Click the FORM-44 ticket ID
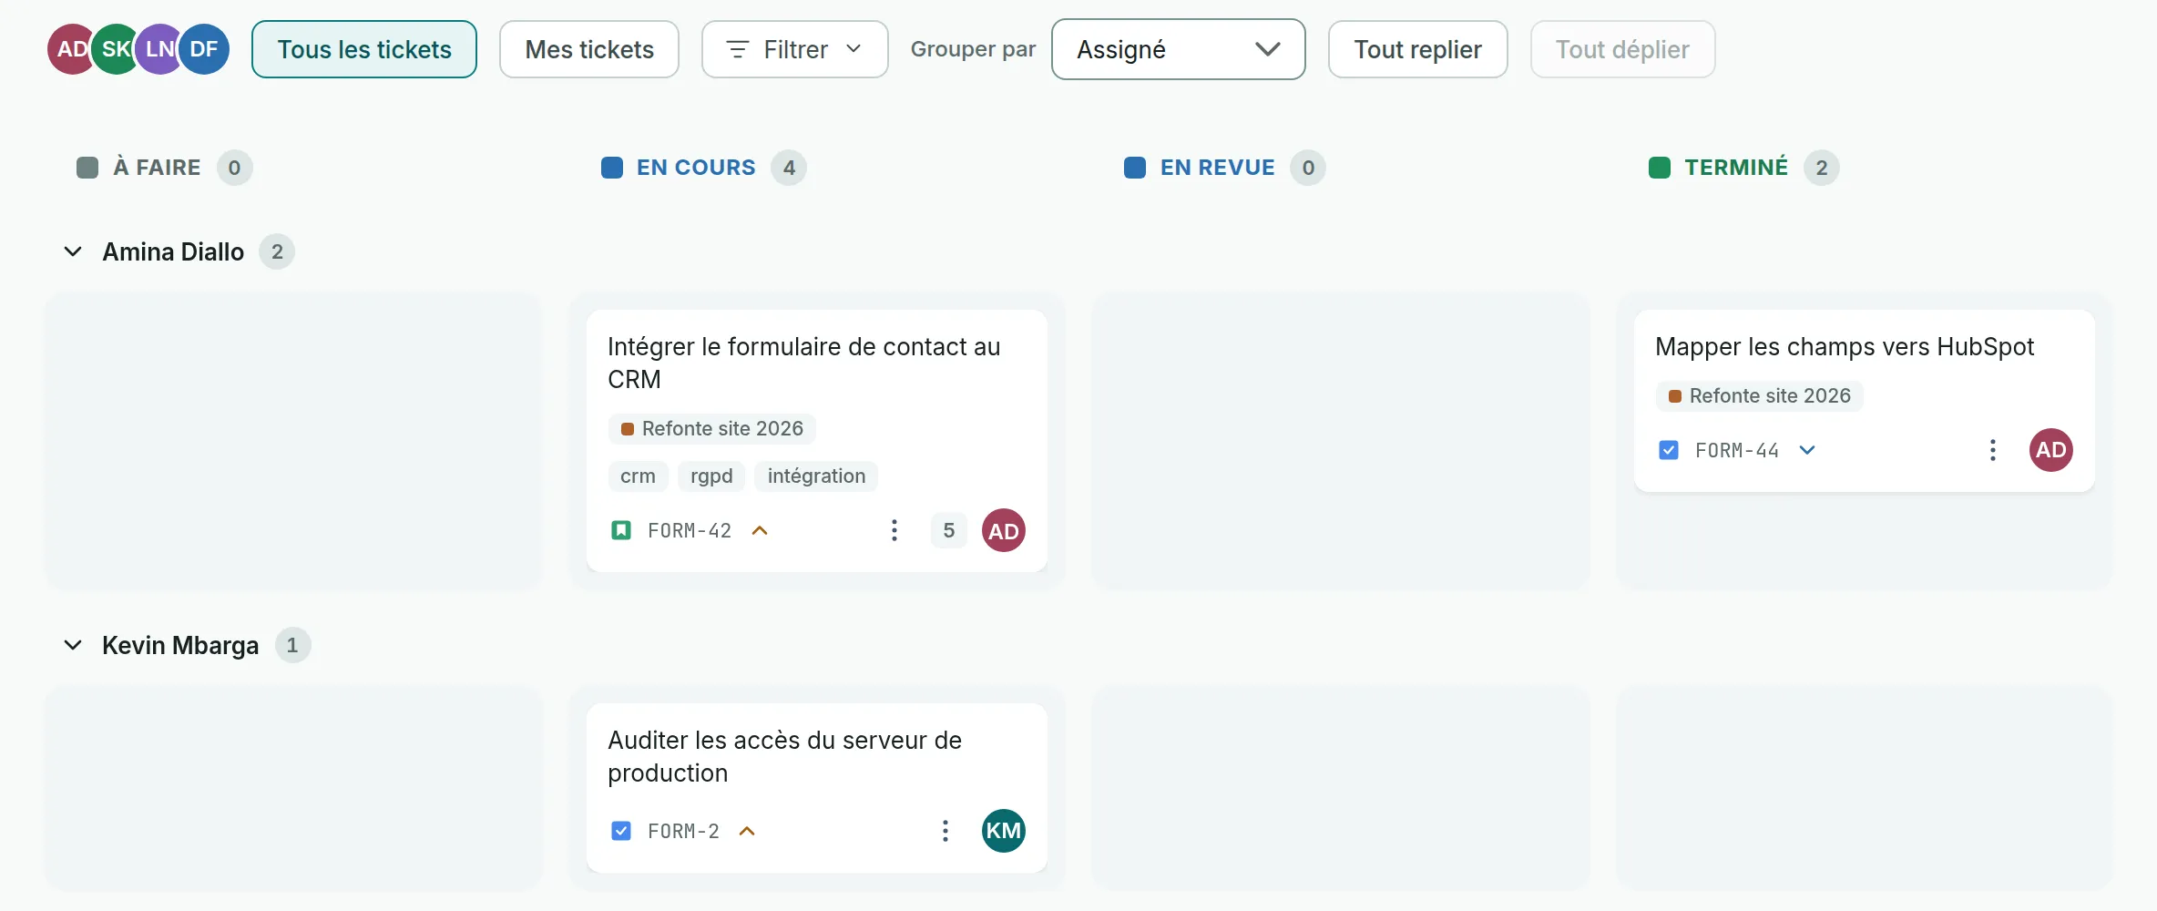Viewport: 2157px width, 911px height. [1737, 450]
